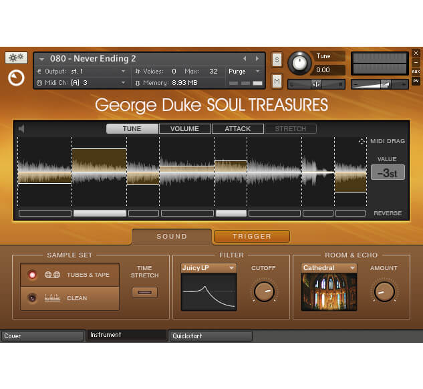Switch to TUNE edit tab
Image resolution: width=423 pixels, height=389 pixels.
(132, 129)
